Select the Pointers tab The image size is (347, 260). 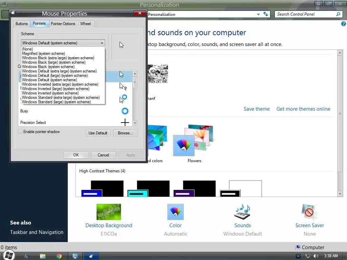(39, 23)
